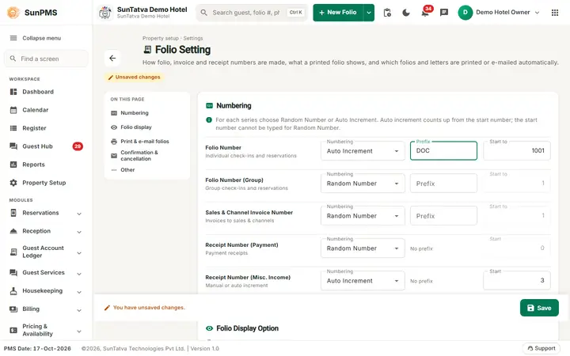Viewport: 570px width, 356px height.
Task: Jump to Folio display section
Action: pos(147,127)
